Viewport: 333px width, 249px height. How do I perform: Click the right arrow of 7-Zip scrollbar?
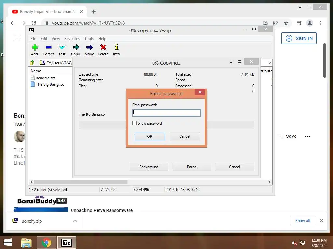[269, 182]
